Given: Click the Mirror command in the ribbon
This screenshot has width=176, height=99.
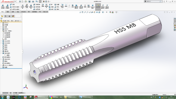Looking at the screenshot, I should point(57,9).
